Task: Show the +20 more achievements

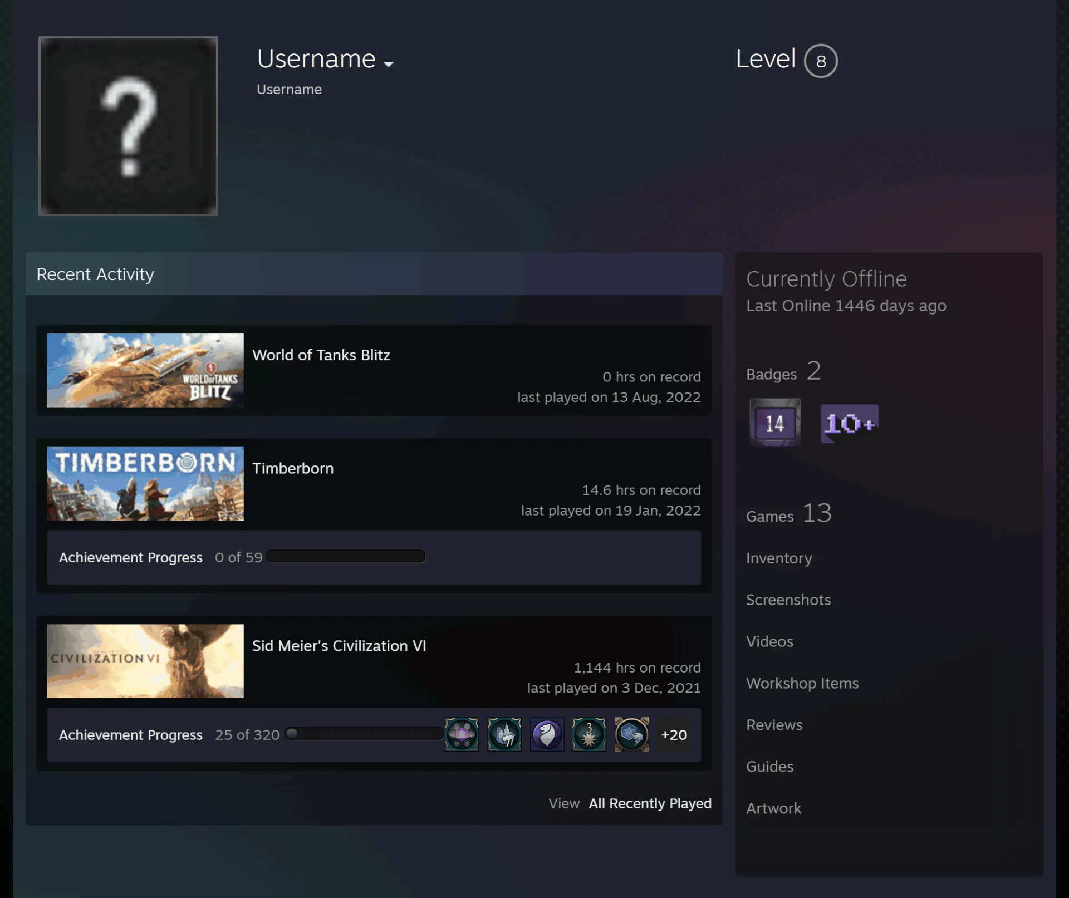Action: click(674, 735)
